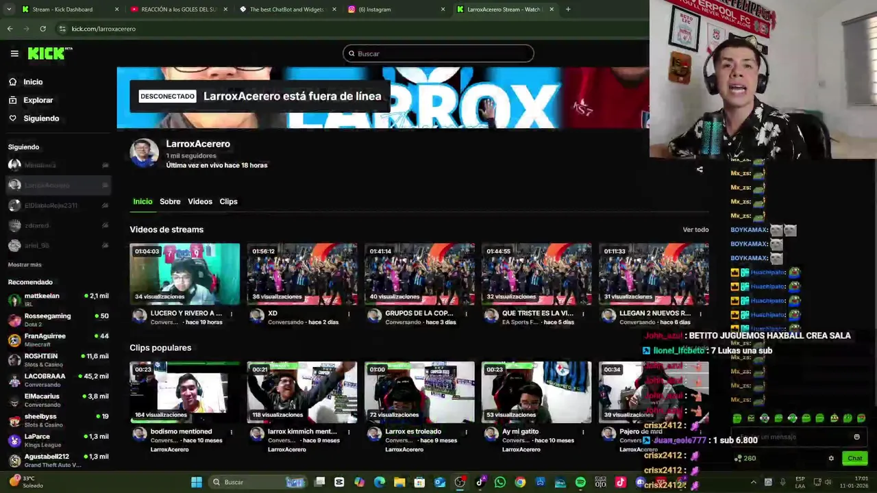This screenshot has height=493, width=877.
Task: Reload the page with the refresh icon
Action: [42, 29]
